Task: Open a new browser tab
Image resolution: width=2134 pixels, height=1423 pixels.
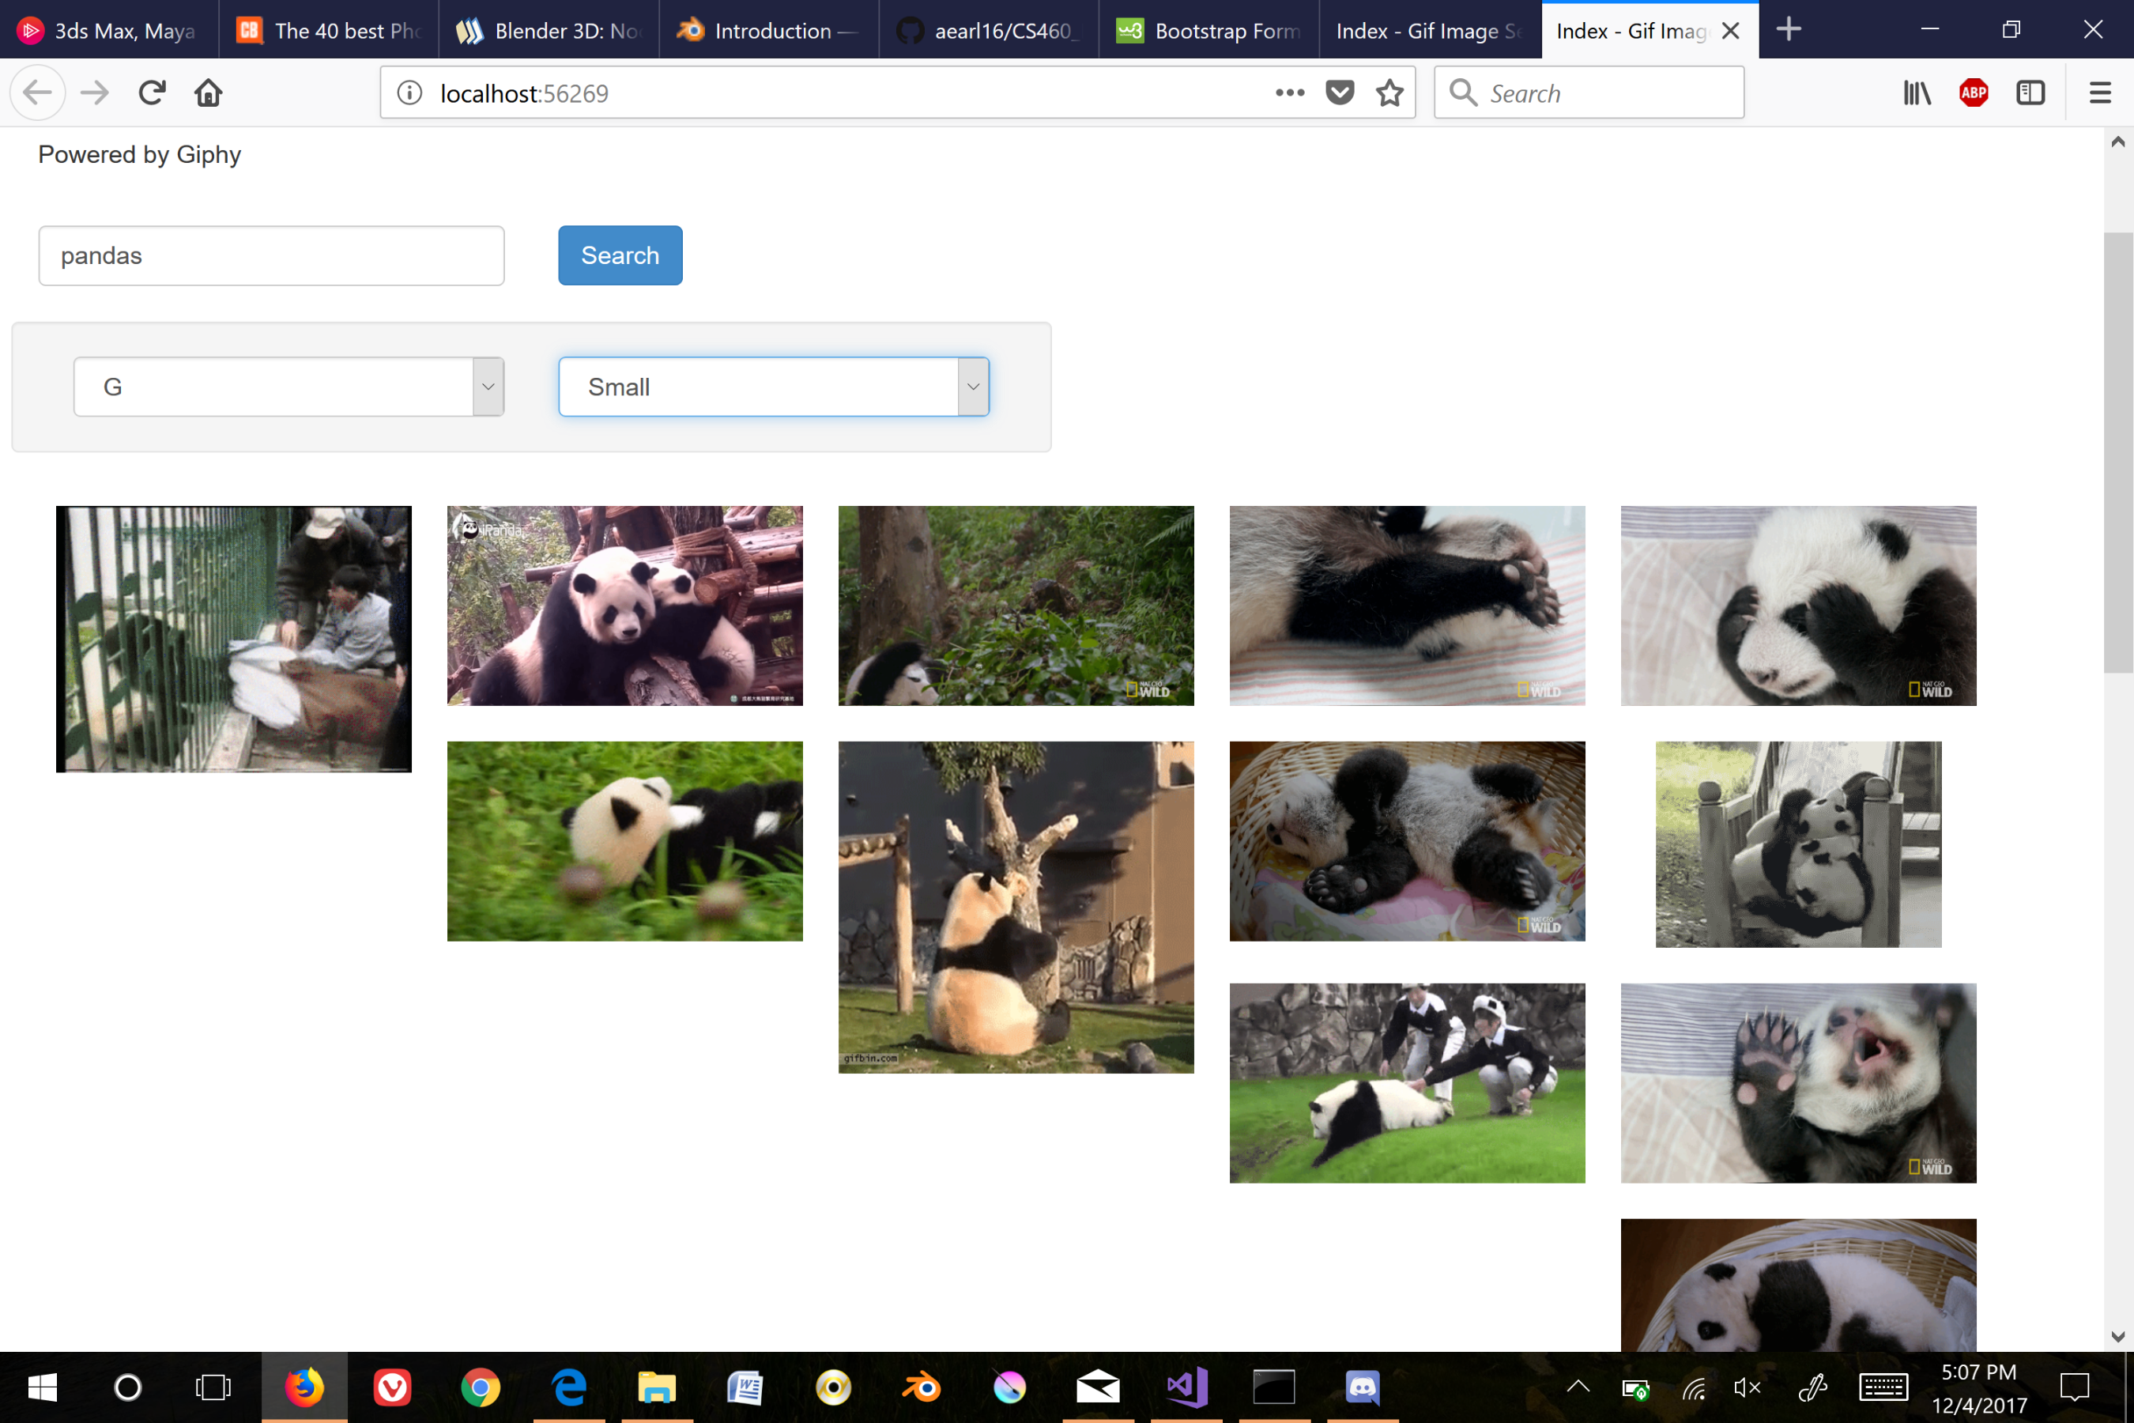Action: (x=1787, y=29)
